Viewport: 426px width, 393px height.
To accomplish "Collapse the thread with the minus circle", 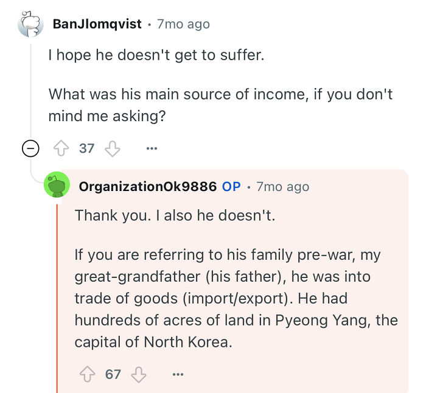I will (x=30, y=148).
